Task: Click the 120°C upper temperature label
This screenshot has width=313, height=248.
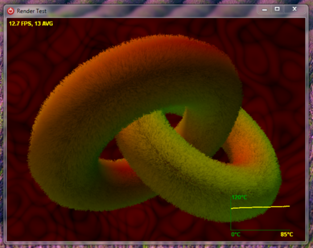Action: point(240,197)
